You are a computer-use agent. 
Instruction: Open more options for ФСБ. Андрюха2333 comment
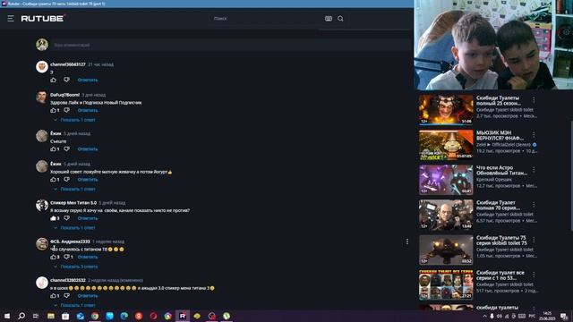tap(407, 241)
